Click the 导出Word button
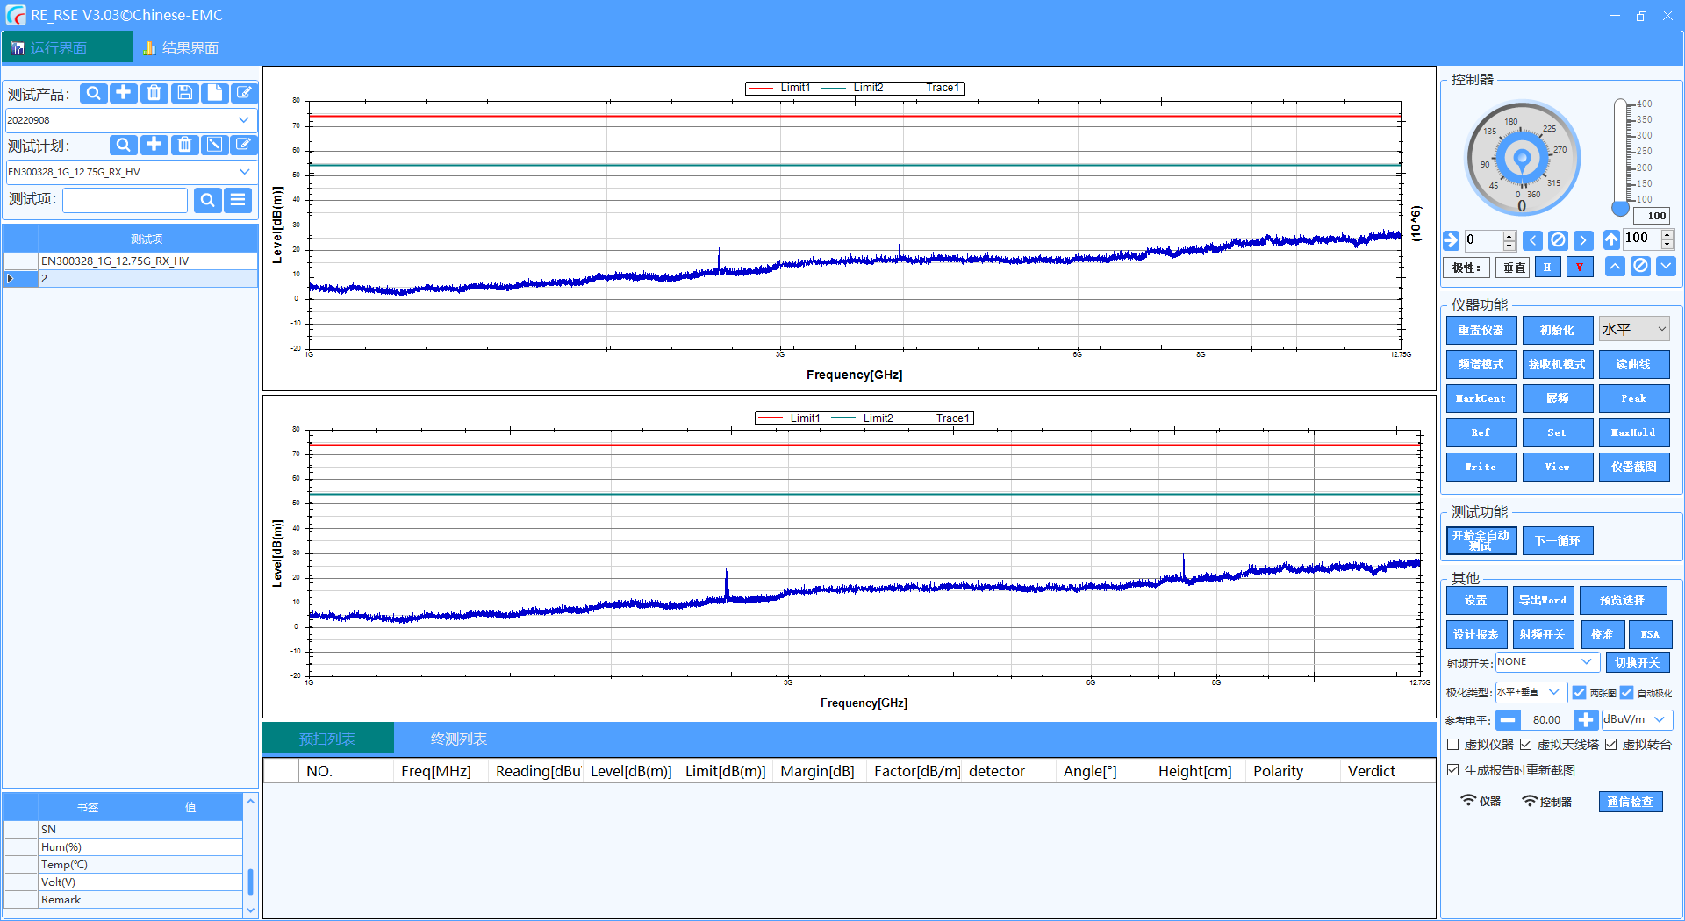This screenshot has height=921, width=1685. 1543,600
